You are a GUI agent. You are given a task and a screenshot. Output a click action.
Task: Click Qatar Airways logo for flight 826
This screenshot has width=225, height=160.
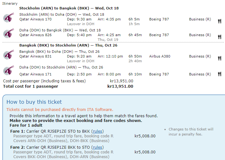tap(8, 33)
